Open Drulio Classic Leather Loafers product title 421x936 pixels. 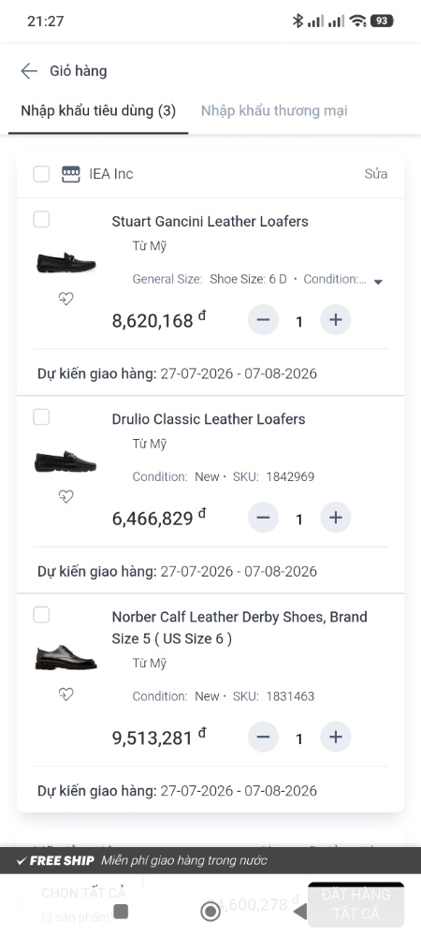point(209,419)
